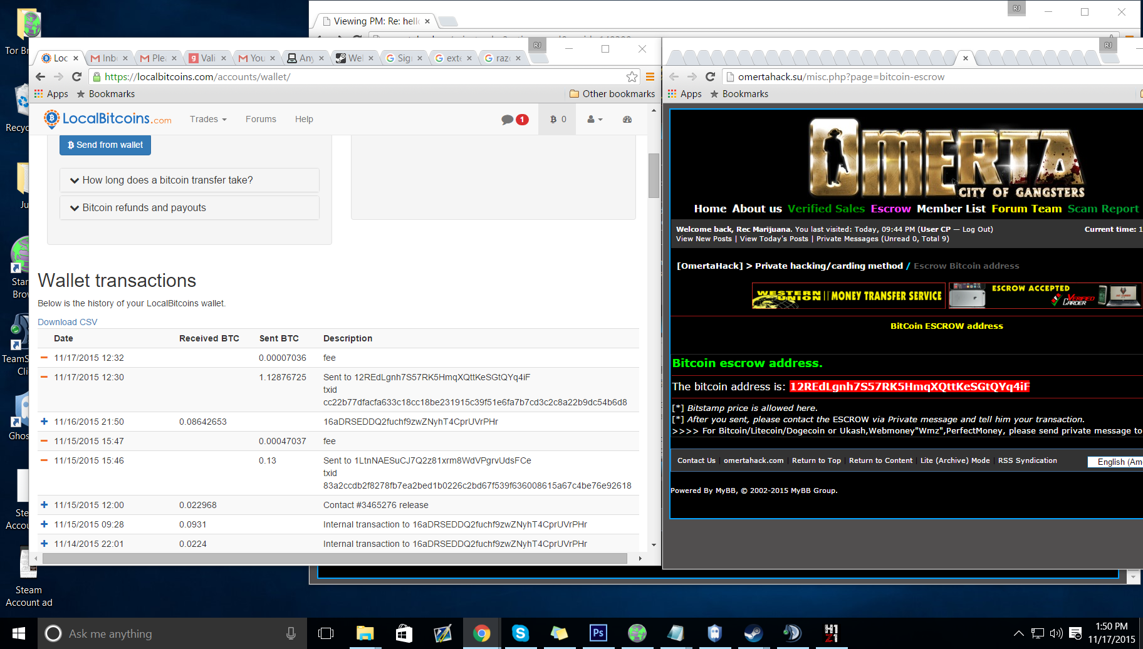Click the omertahack.su address bar
Screen dimensions: 1143x649
click(x=934, y=76)
